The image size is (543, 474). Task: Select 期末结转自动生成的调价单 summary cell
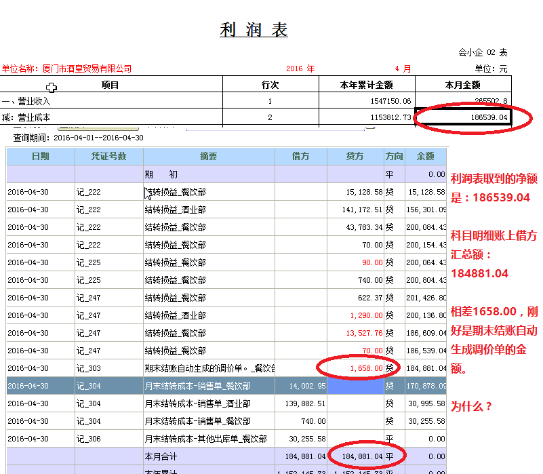tap(209, 368)
